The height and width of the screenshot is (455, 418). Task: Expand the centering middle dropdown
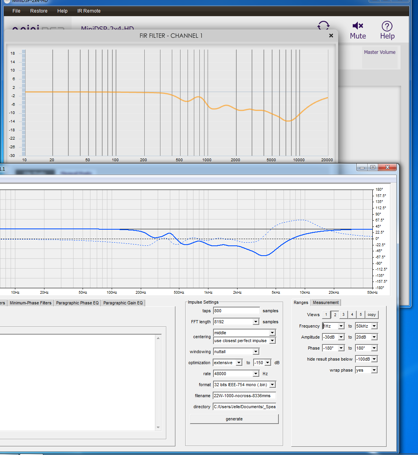pyautogui.click(x=272, y=333)
